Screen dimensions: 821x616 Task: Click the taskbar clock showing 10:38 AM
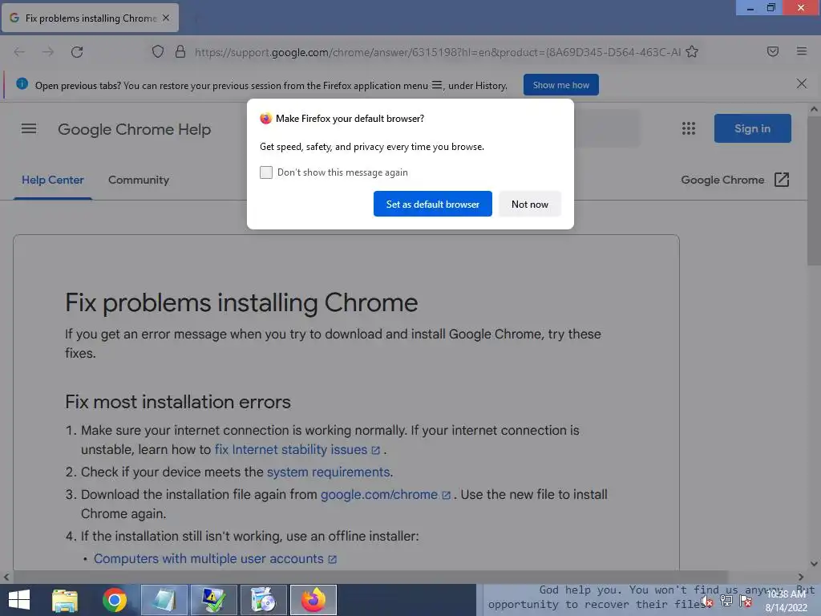coord(786,601)
